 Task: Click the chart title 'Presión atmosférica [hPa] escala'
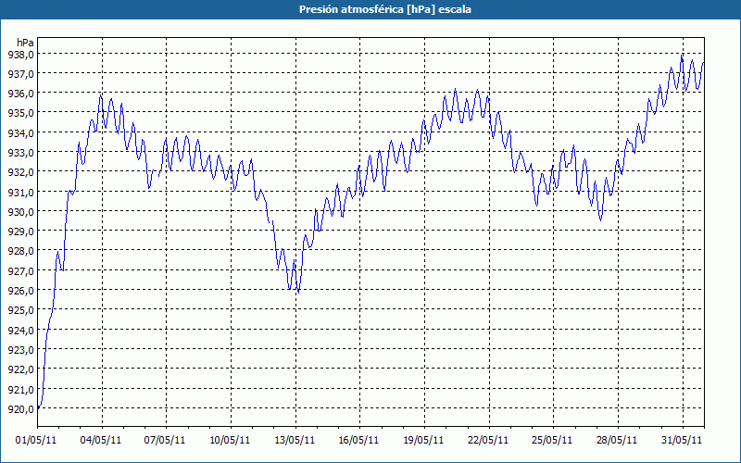[385, 9]
